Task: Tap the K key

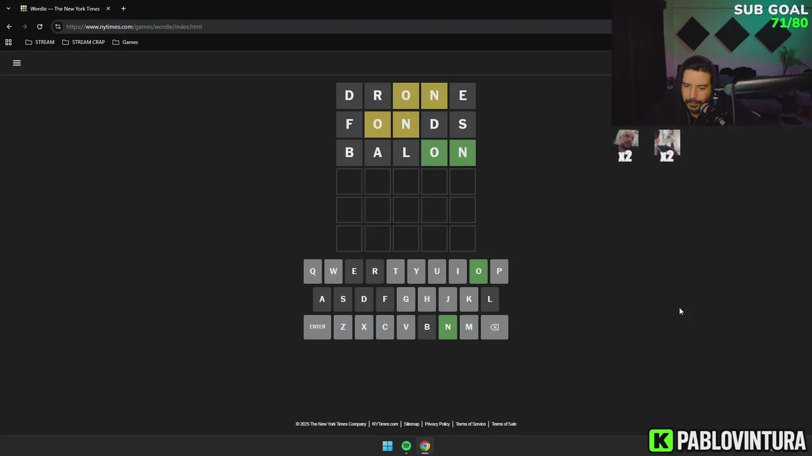Action: [x=469, y=299]
